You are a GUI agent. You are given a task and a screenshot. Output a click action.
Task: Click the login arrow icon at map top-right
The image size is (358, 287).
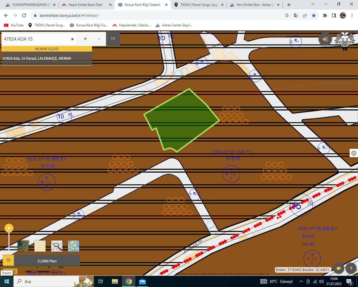click(325, 39)
